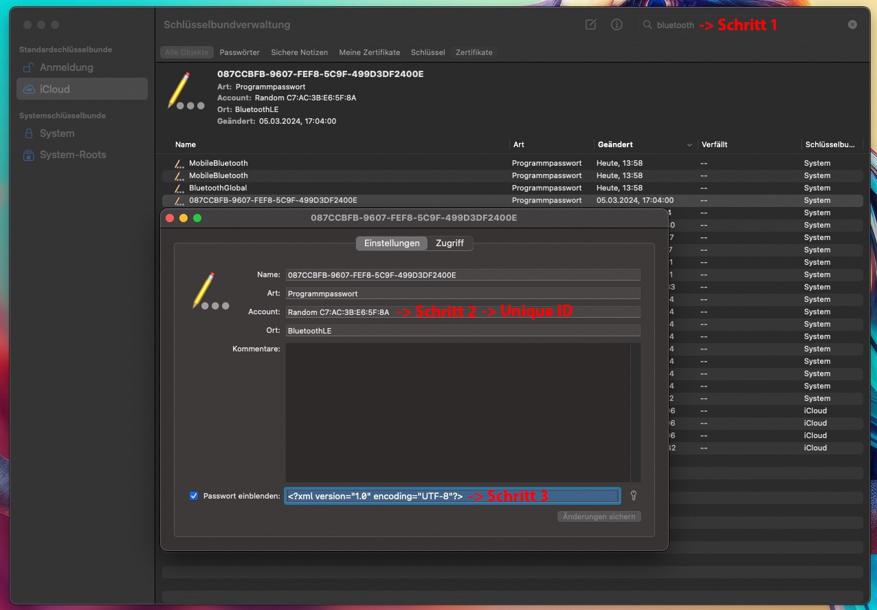Click Änderungen sichern button
The height and width of the screenshot is (610, 877).
pyautogui.click(x=599, y=516)
